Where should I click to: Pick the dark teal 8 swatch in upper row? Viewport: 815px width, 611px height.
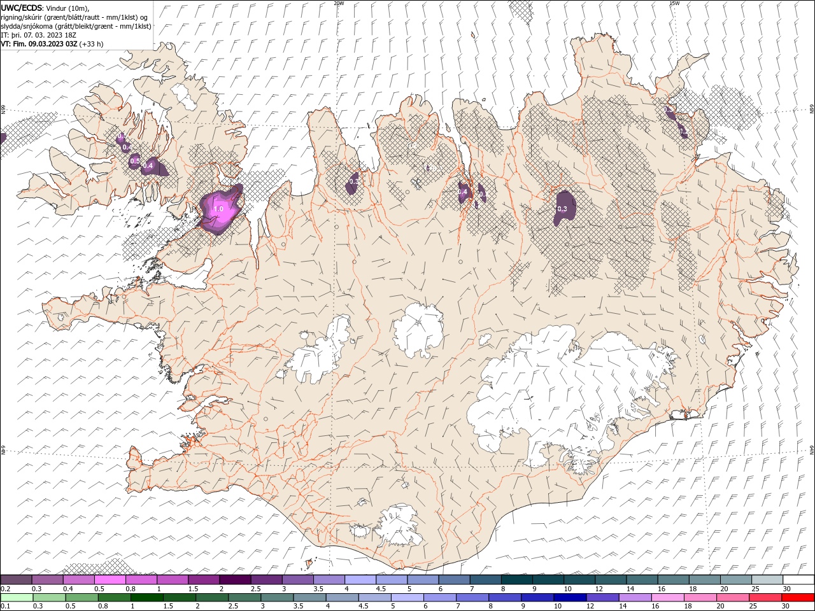click(x=516, y=580)
